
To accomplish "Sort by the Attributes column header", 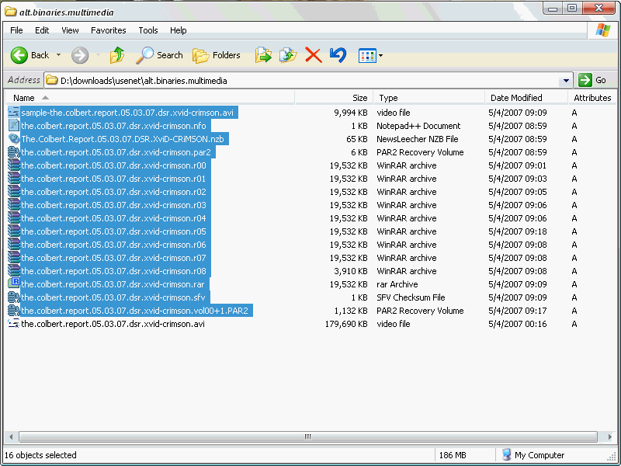I will coord(592,98).
